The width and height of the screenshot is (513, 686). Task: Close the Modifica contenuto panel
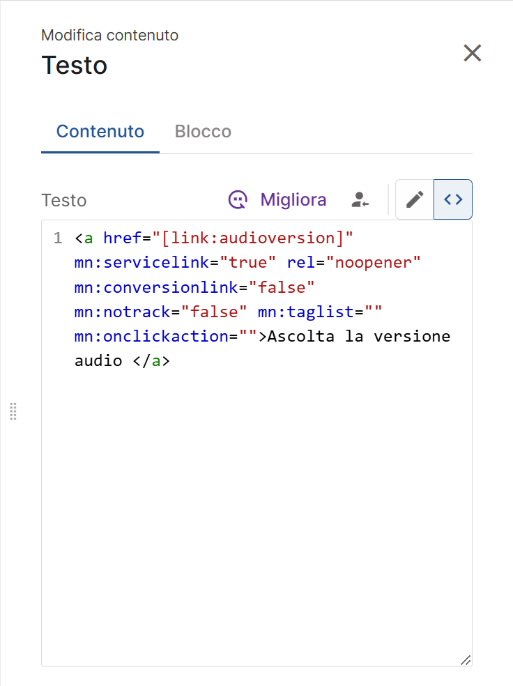[x=473, y=53]
